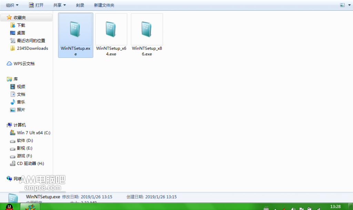The width and height of the screenshot is (353, 210).
Task: Click the 创建日期 value in details pane
Action: [161, 197]
